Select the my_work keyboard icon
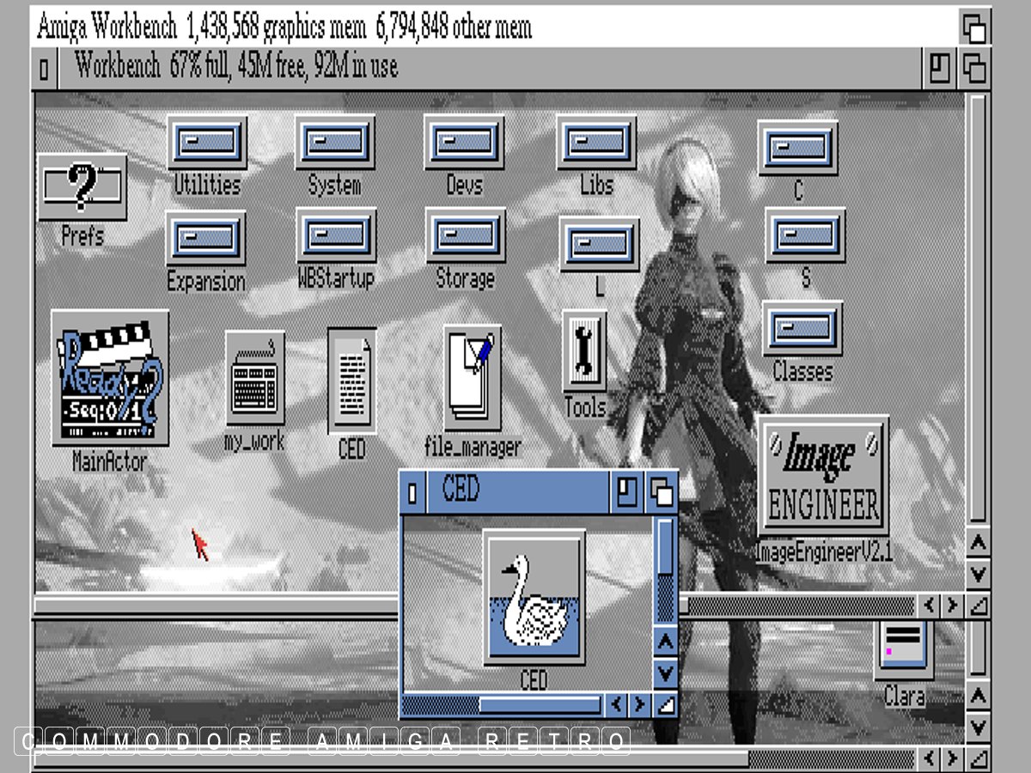Screen dimensions: 1031x773 tap(255, 378)
